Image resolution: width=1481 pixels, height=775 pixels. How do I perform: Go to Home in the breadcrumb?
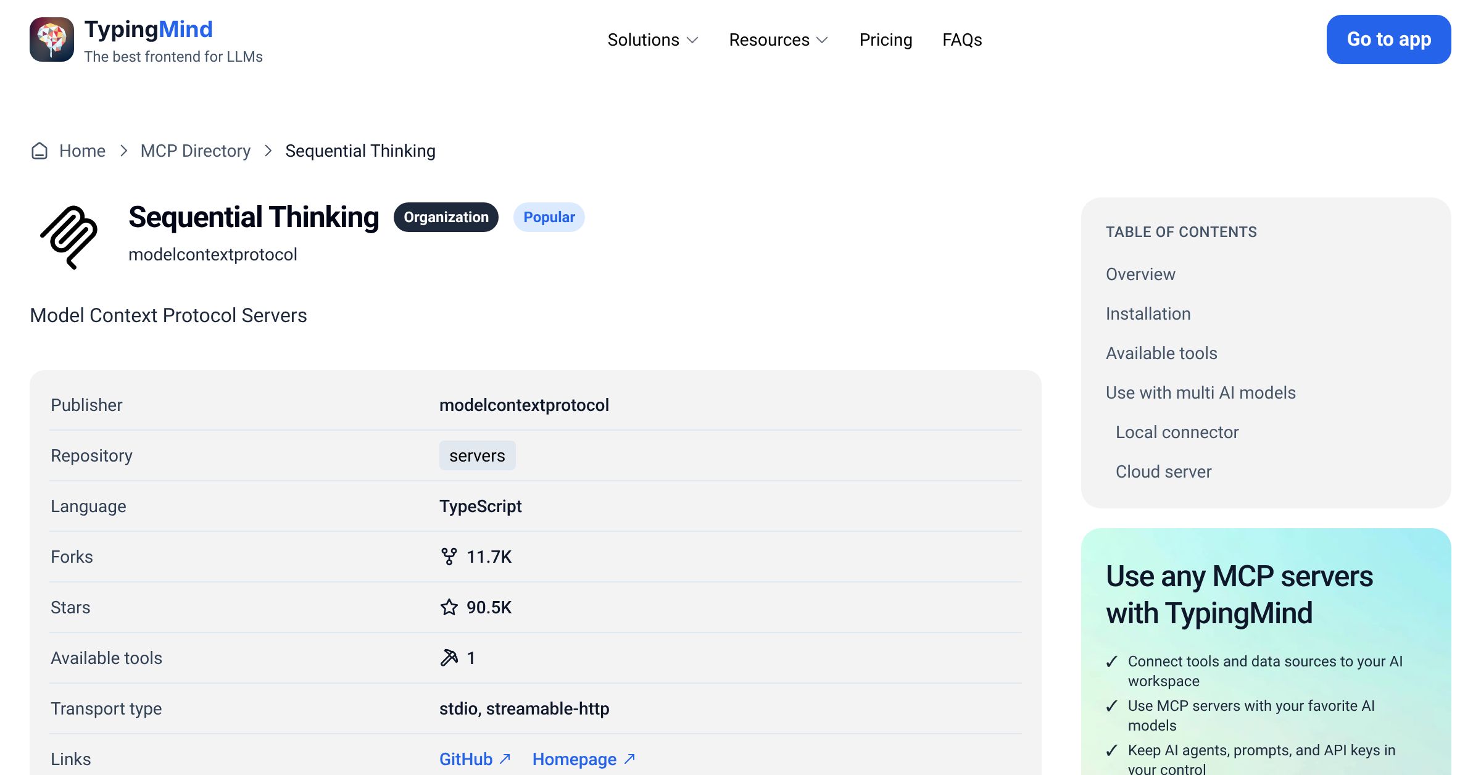pos(82,151)
